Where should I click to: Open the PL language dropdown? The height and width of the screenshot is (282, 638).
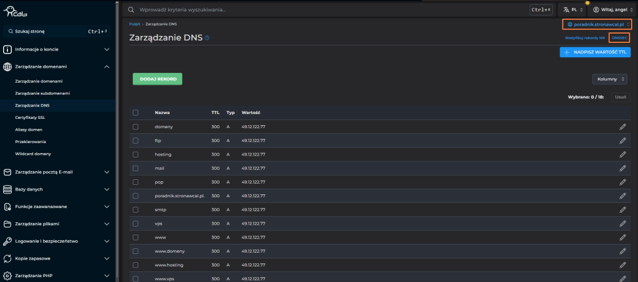(x=573, y=9)
